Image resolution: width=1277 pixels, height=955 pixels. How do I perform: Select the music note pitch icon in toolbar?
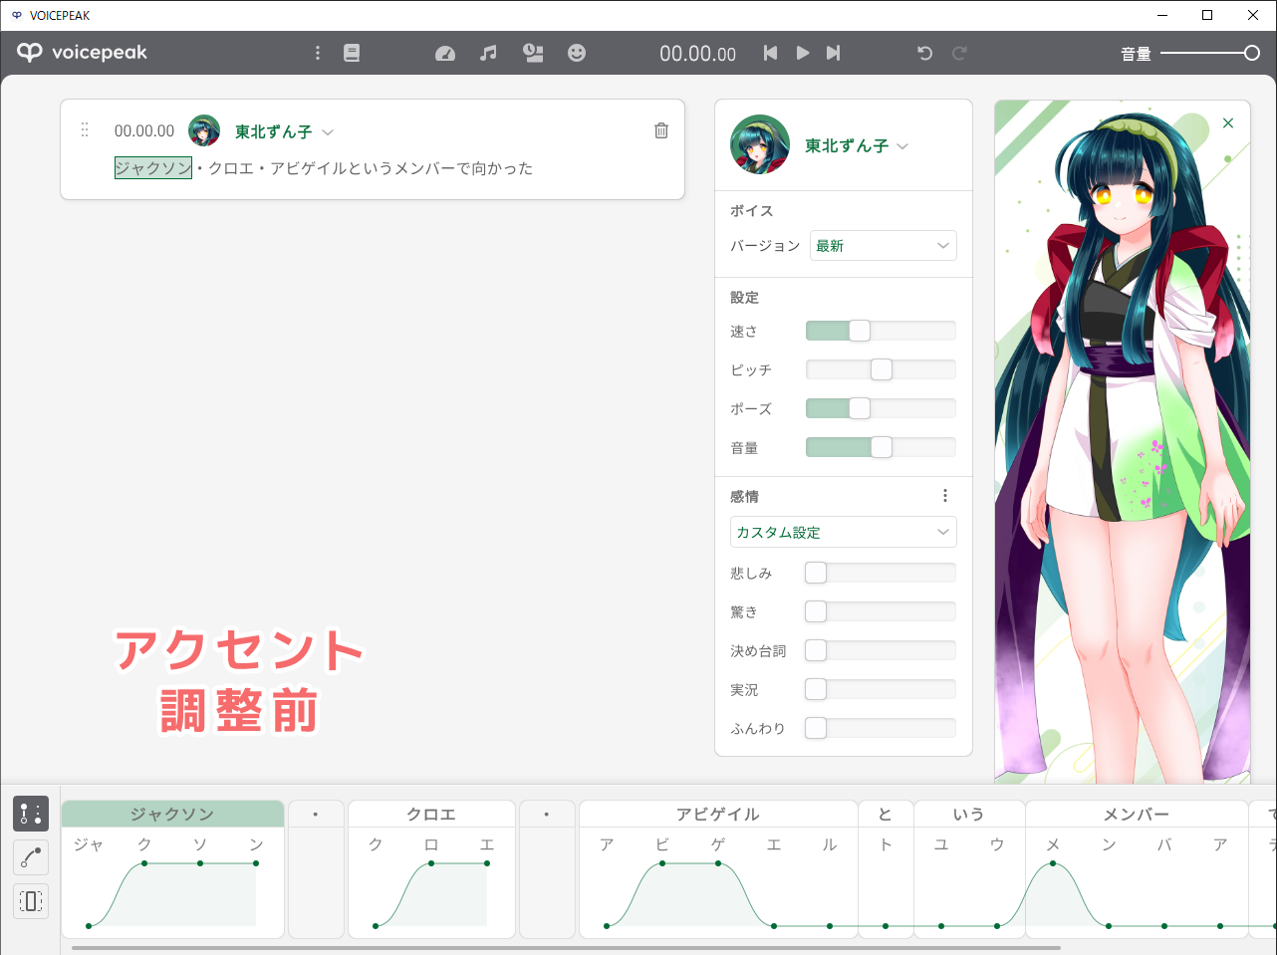pos(488,53)
